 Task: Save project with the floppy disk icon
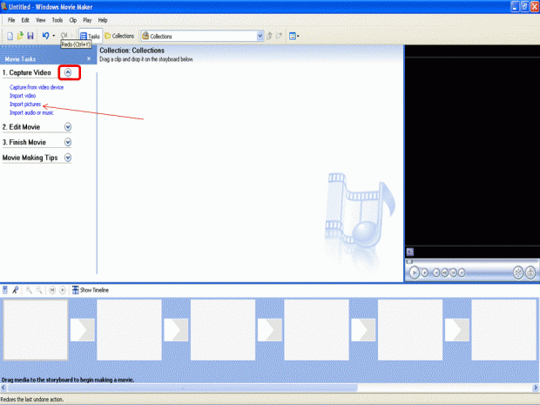pos(30,36)
